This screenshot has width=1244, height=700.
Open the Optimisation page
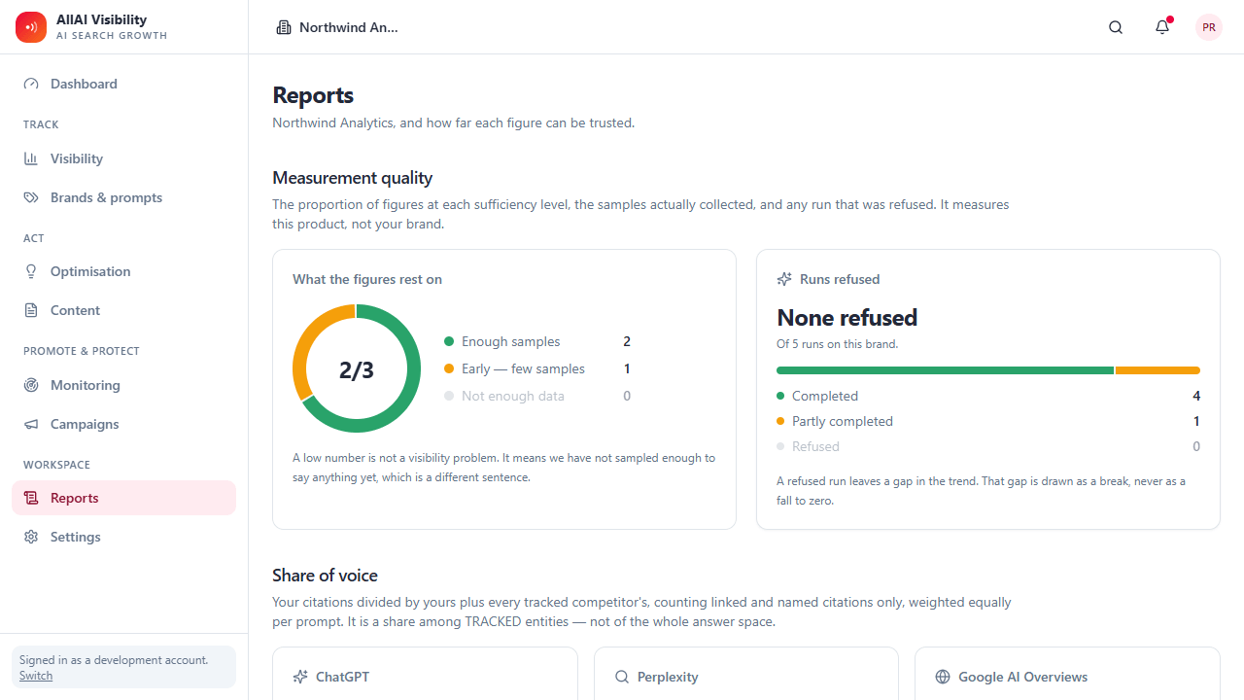click(x=123, y=271)
